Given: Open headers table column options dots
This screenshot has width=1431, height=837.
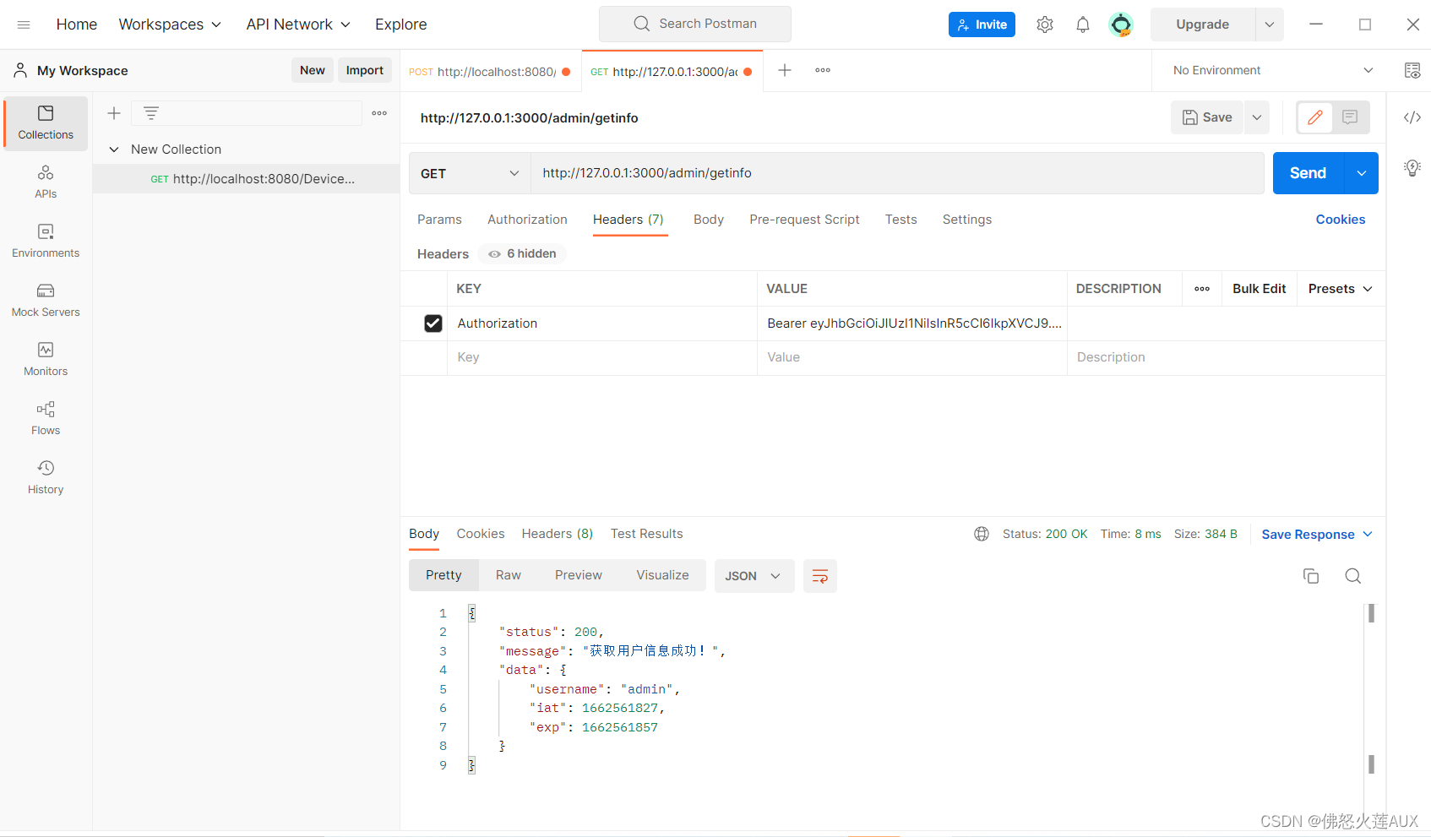Looking at the screenshot, I should 1202,289.
